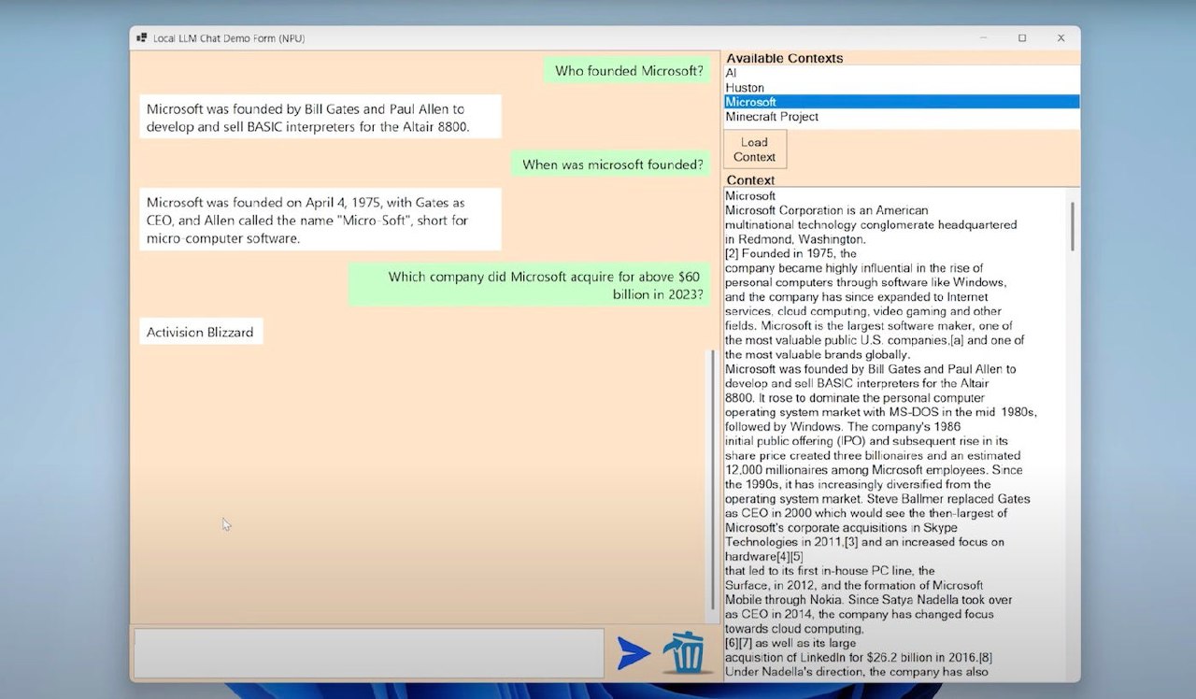Select the "When was microsoft founded?" message
Viewport: 1196px width, 699px height.
tap(612, 165)
